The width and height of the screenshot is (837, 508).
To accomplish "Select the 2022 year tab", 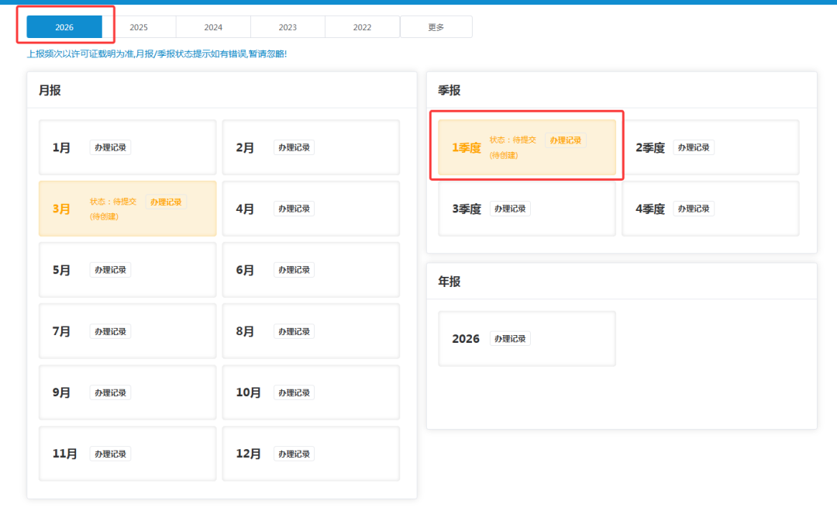I will point(362,27).
